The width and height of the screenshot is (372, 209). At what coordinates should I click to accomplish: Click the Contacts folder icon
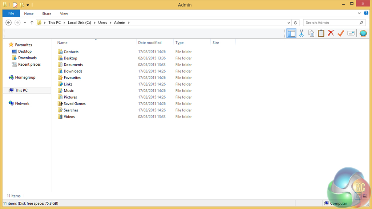coord(60,52)
